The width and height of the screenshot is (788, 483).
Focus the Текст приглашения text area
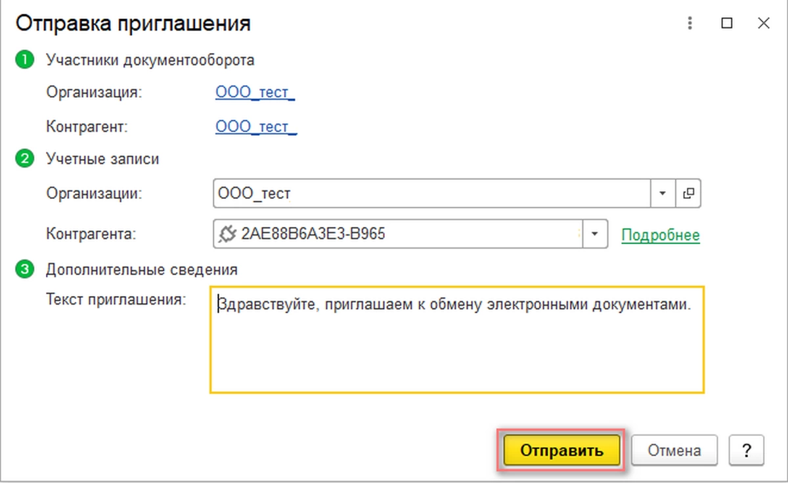(x=456, y=348)
